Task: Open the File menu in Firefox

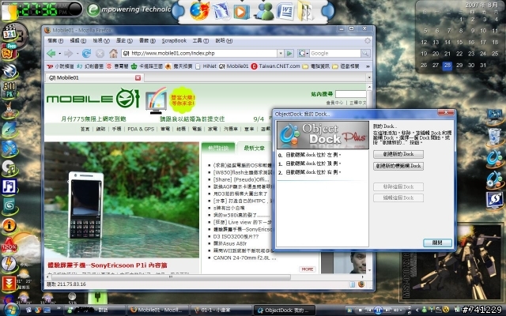Action: pyautogui.click(x=55, y=40)
